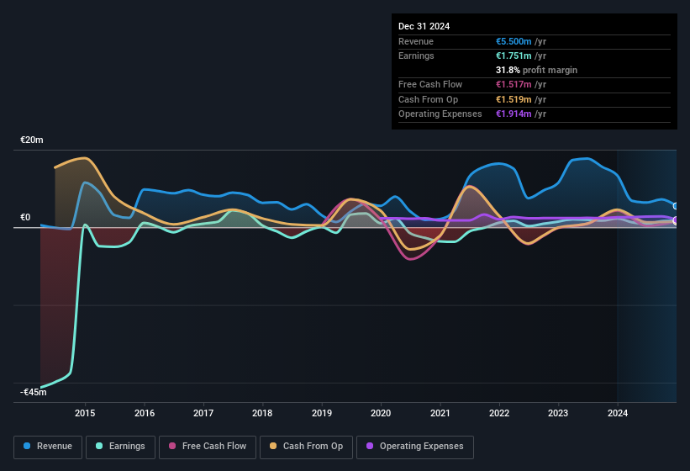Click the €1.751m earnings value in tooltip

[x=514, y=56]
